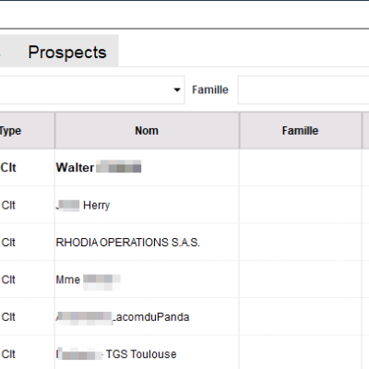Focus the Famille filter input field

(x=304, y=89)
